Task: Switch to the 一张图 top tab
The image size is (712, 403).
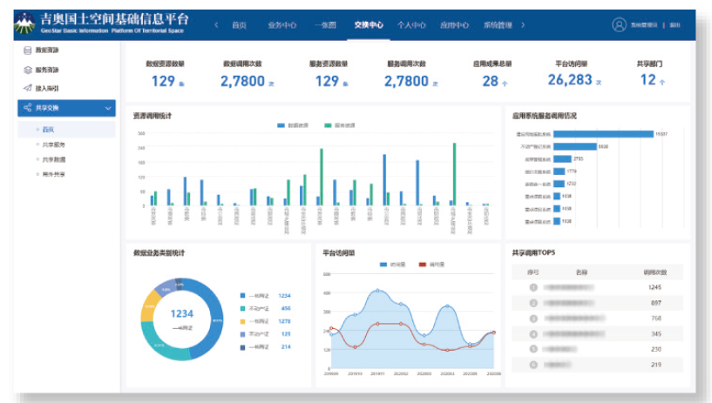Action: point(325,25)
